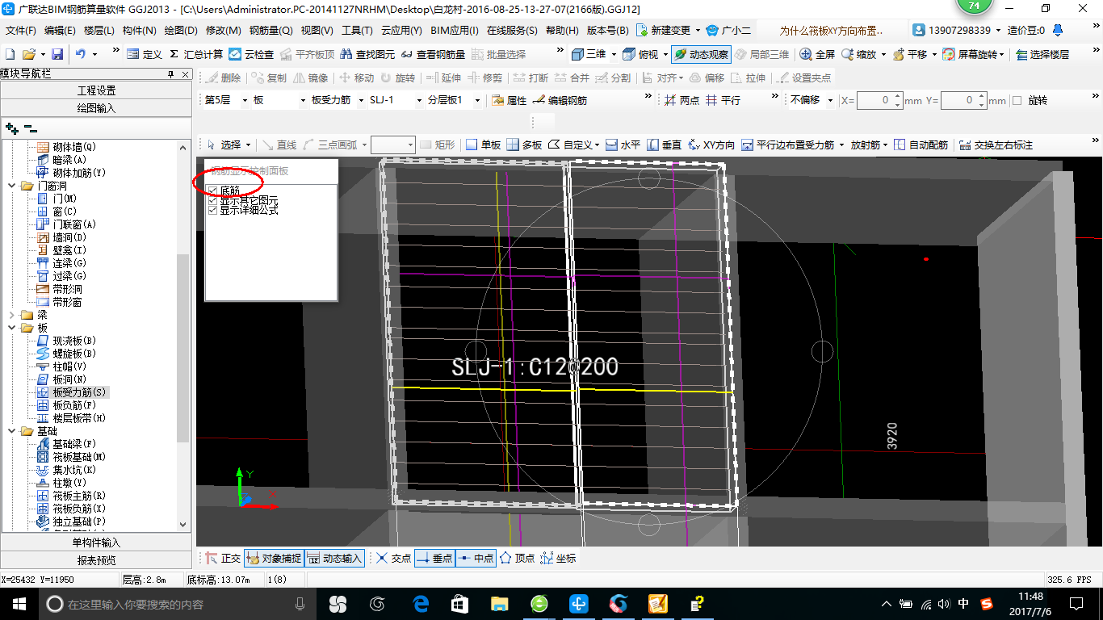The height and width of the screenshot is (620, 1103).
Task: Open the 工具(T) menu
Action: tap(357, 31)
